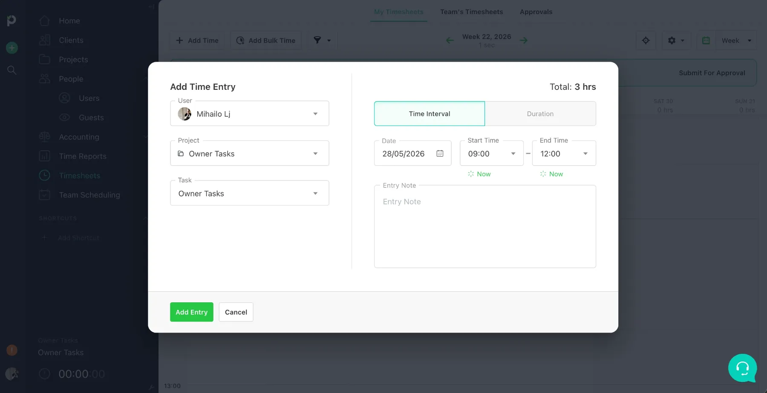Open Team Scheduling in sidebar
Image resolution: width=767 pixels, height=393 pixels.
click(89, 195)
